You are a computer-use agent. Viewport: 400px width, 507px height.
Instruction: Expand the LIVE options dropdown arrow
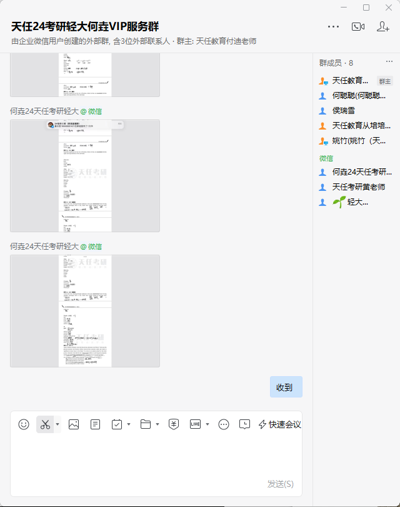[x=207, y=424]
